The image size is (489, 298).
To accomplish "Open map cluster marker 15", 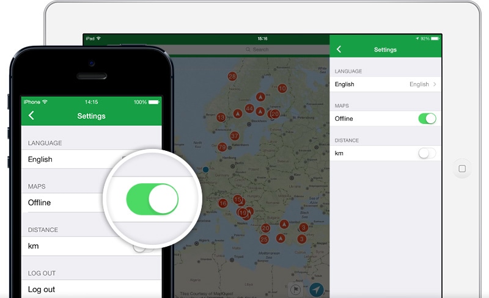I will [238, 199].
